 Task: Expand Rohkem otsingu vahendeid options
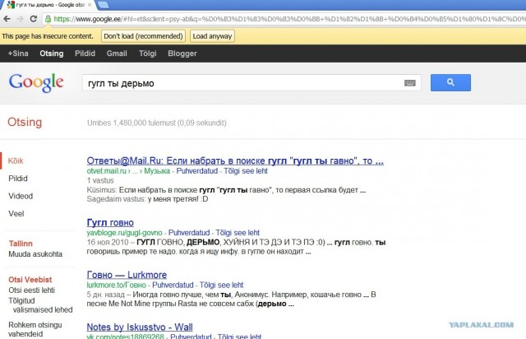(34, 327)
